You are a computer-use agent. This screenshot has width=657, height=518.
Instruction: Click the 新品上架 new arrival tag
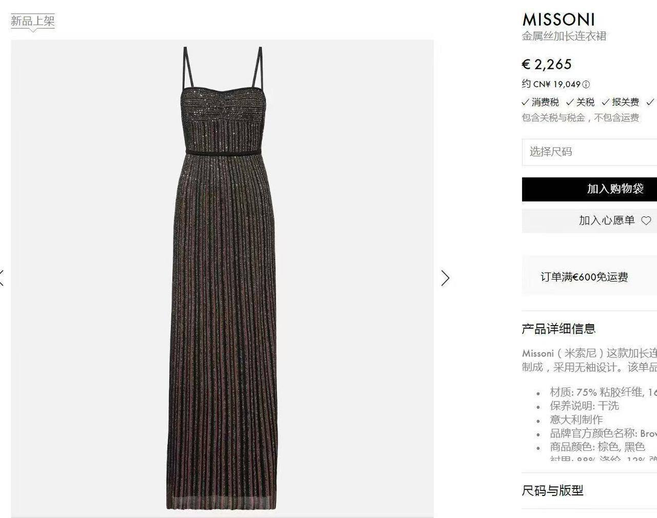click(33, 21)
